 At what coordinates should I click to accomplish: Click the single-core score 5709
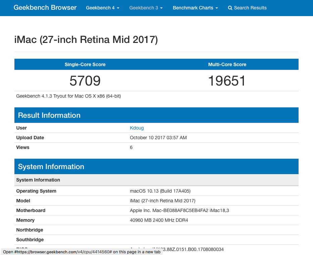[85, 81]
